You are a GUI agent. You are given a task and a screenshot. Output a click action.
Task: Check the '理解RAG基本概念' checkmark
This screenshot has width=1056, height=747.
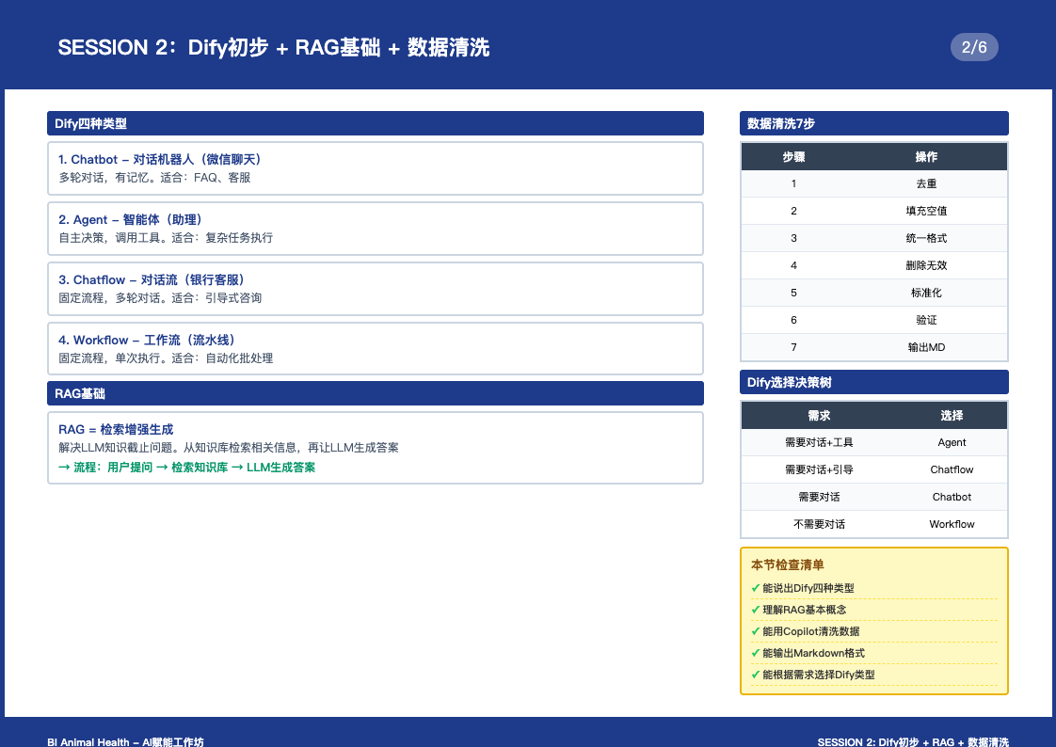(x=756, y=610)
